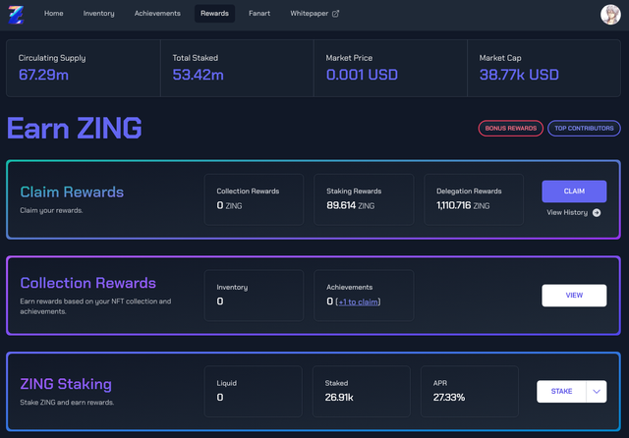Click the Claim Rewards heading
629x438 pixels.
72,192
